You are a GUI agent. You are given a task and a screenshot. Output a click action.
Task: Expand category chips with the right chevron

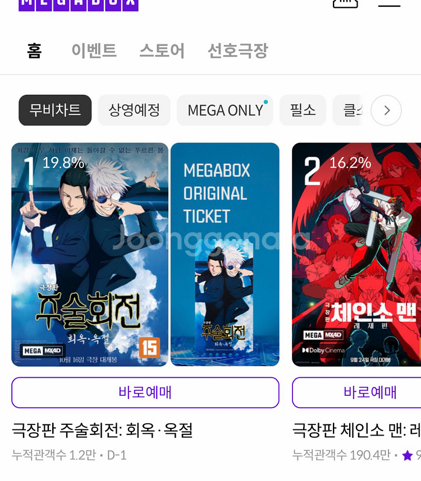coord(386,110)
